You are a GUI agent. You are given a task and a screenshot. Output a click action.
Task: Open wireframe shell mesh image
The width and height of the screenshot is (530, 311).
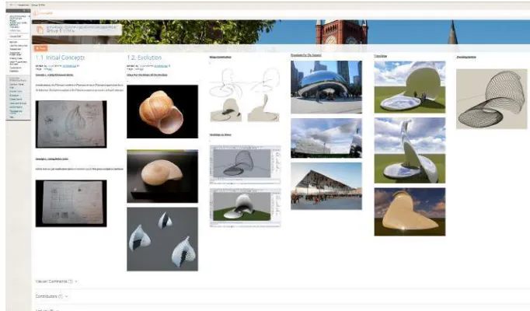click(491, 99)
